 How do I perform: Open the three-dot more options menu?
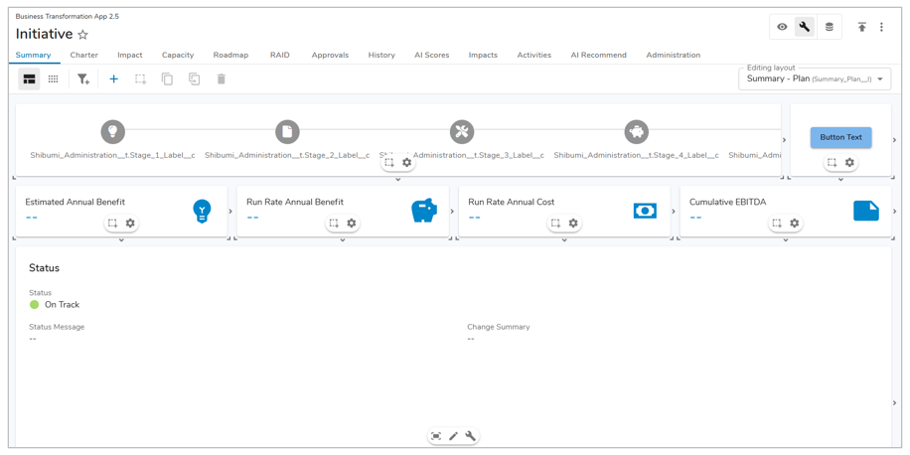881,27
